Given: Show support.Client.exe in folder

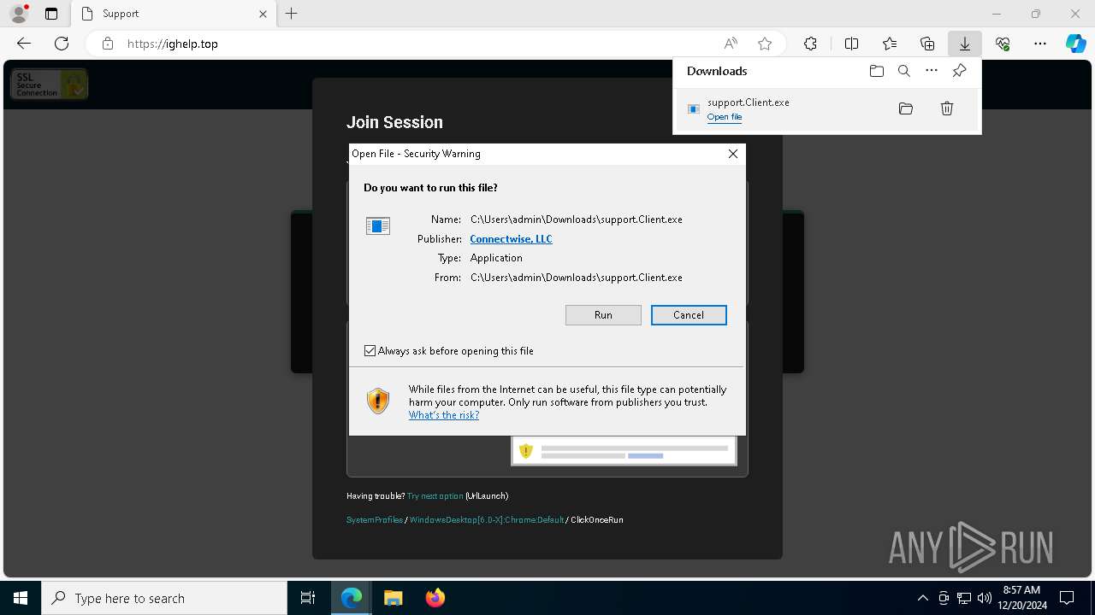Looking at the screenshot, I should pos(906,108).
